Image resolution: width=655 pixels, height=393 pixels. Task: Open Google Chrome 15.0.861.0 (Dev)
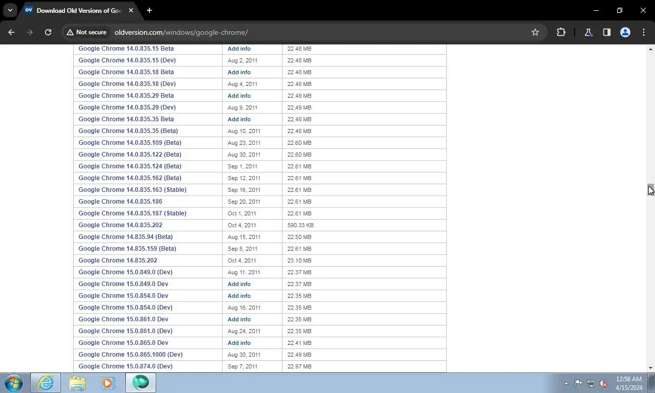[125, 331]
